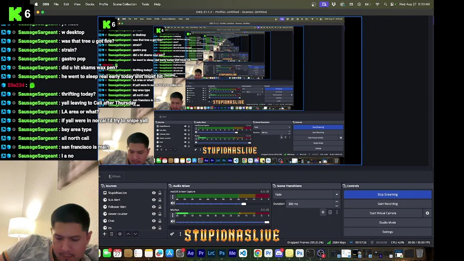The height and width of the screenshot is (261, 464).
Task: Open the Help menu
Action: (157, 4)
